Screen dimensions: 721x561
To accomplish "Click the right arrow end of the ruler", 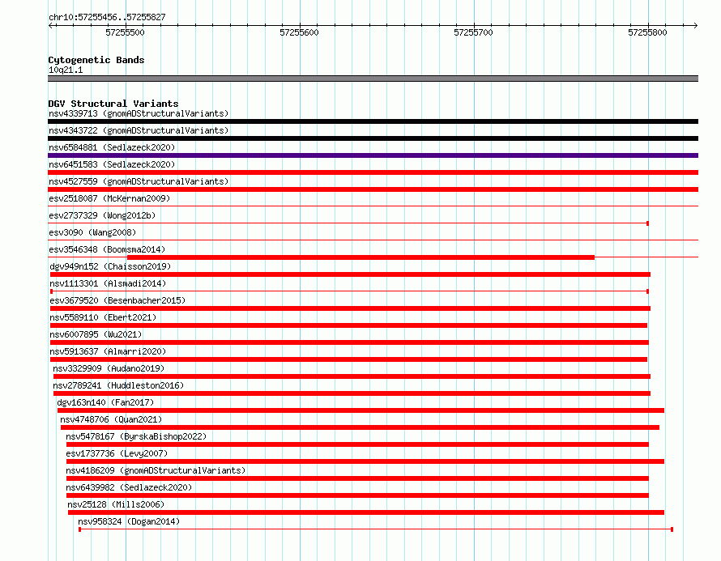I will click(x=695, y=25).
